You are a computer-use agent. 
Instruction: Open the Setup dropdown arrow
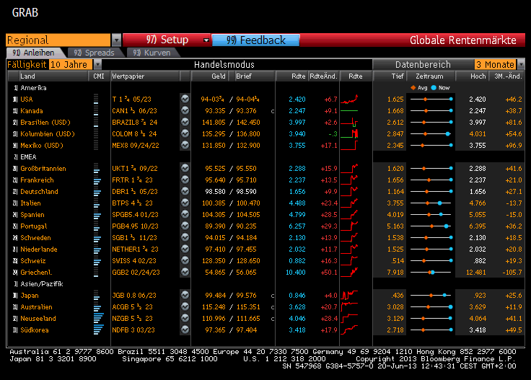click(x=206, y=40)
